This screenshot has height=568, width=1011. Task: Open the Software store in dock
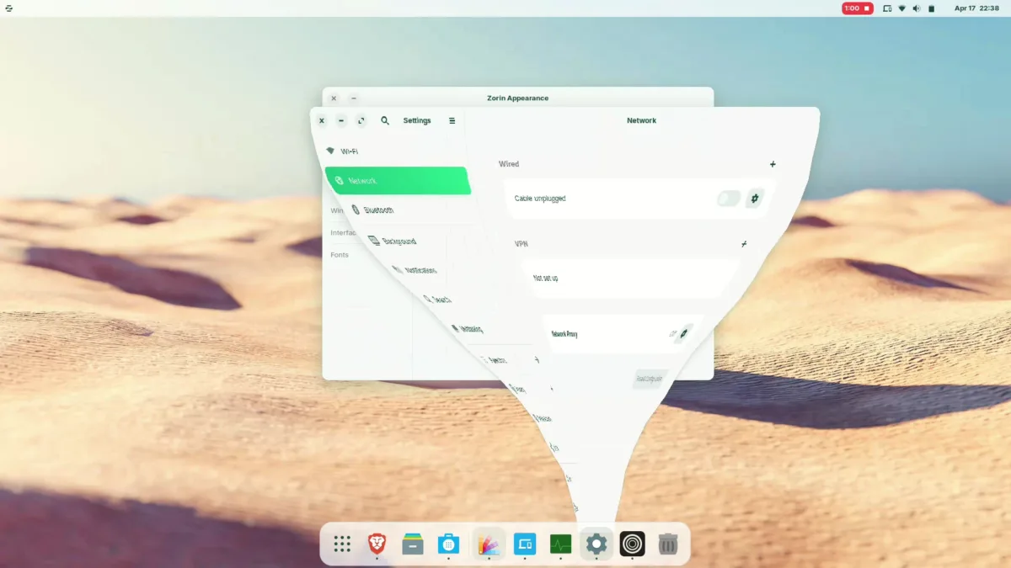coord(449,544)
